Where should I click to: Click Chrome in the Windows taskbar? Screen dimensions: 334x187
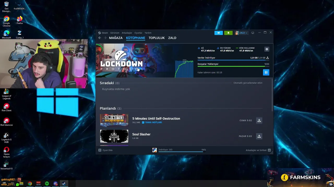pyautogui.click(x=30, y=184)
